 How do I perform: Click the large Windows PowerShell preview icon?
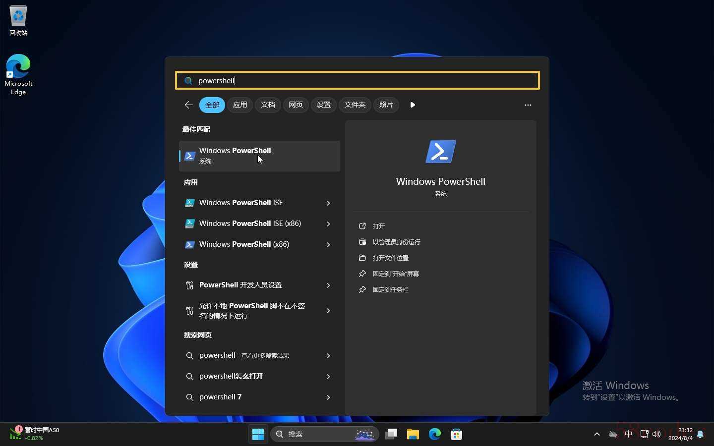pyautogui.click(x=440, y=151)
